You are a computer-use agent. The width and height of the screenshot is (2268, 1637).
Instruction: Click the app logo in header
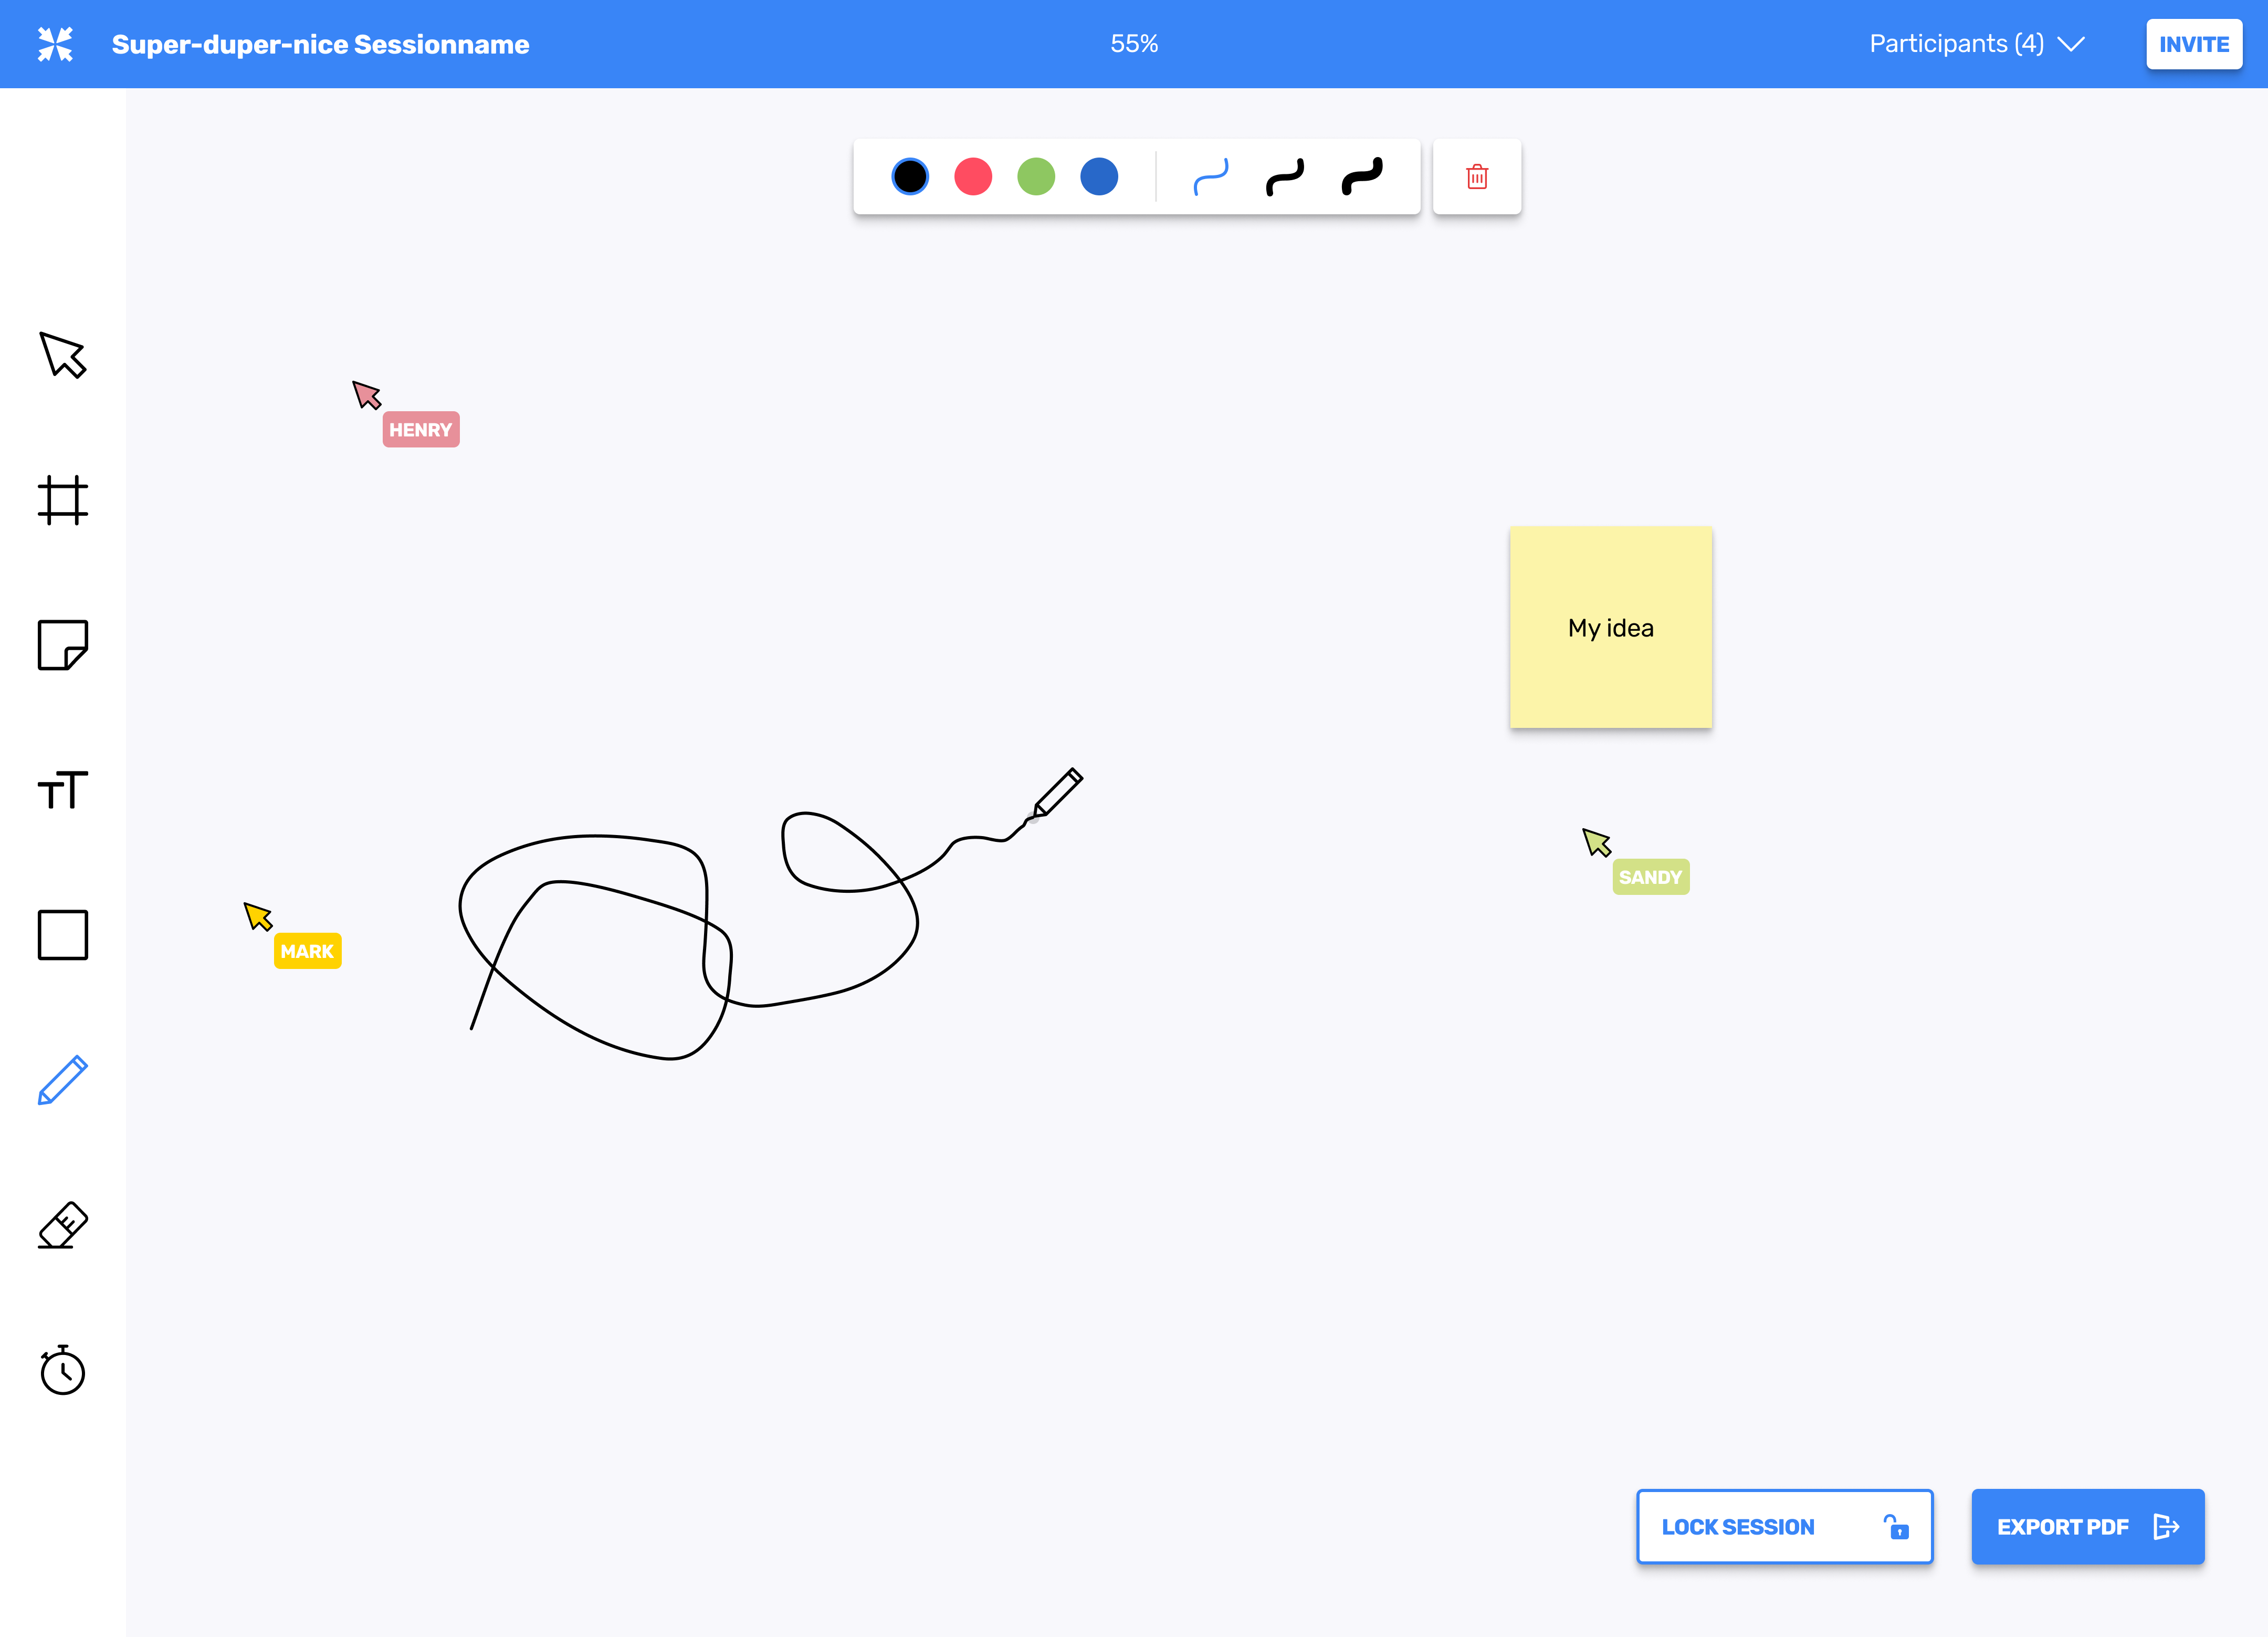(55, 44)
